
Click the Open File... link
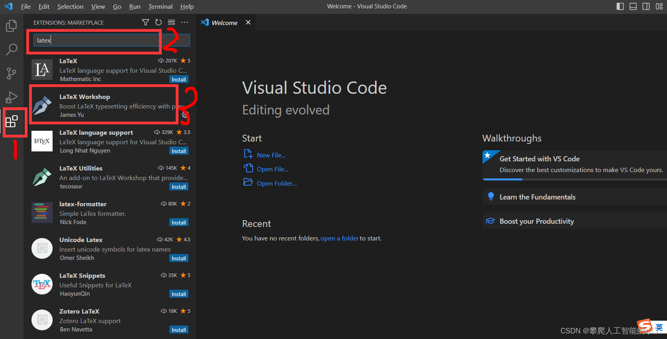pyautogui.click(x=273, y=169)
